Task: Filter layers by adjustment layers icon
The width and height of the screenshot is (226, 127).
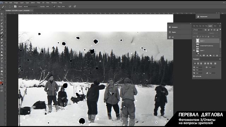Action: 209,30
